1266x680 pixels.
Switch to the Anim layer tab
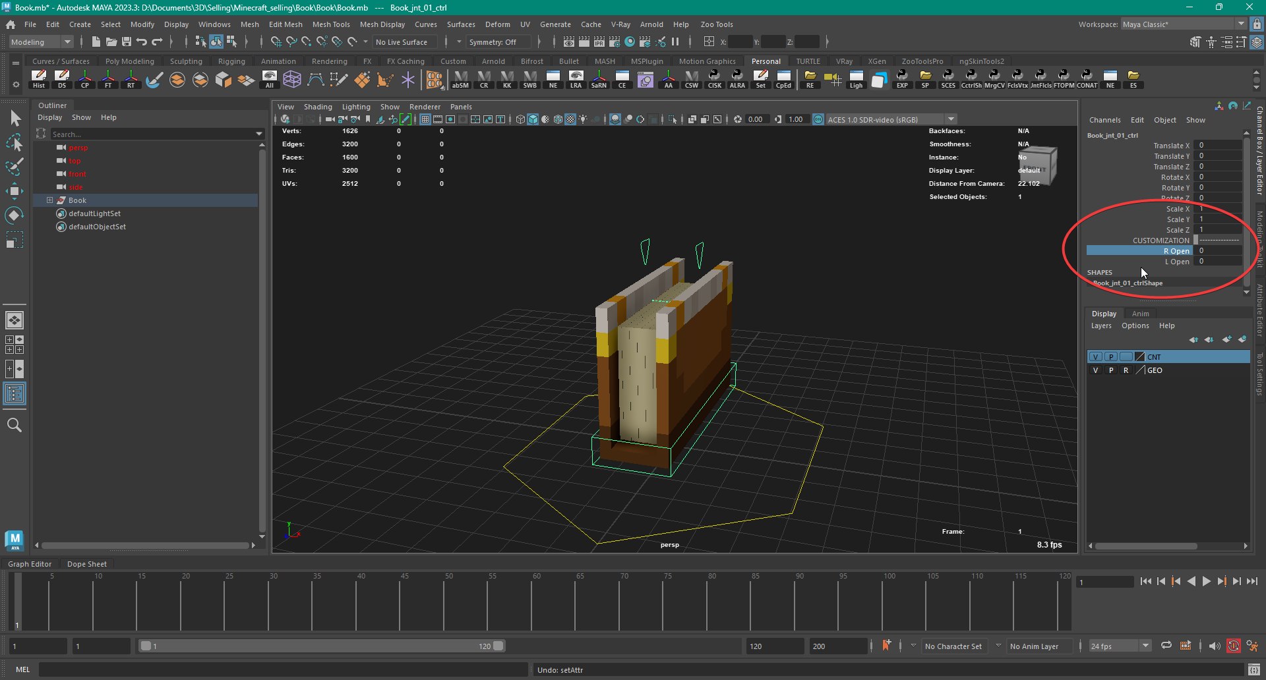1140,314
